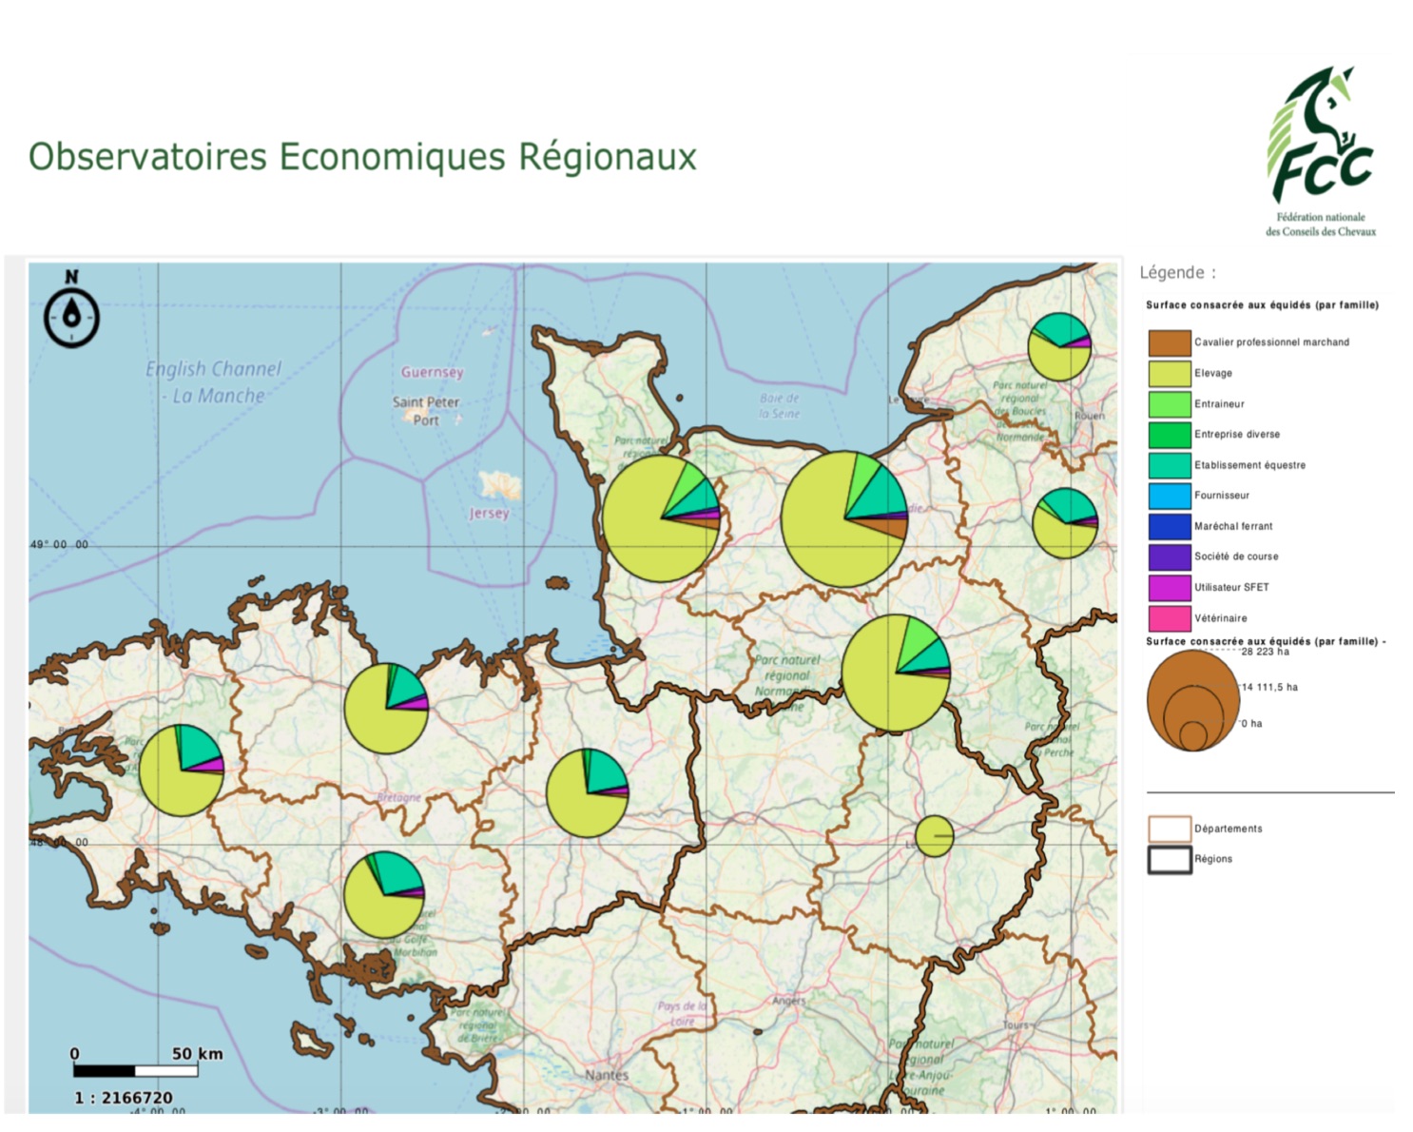Click the 50 km scale bar

click(x=135, y=1071)
